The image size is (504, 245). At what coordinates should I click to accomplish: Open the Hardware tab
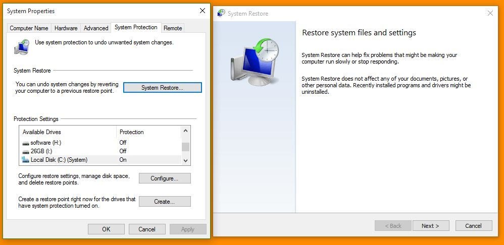click(66, 28)
